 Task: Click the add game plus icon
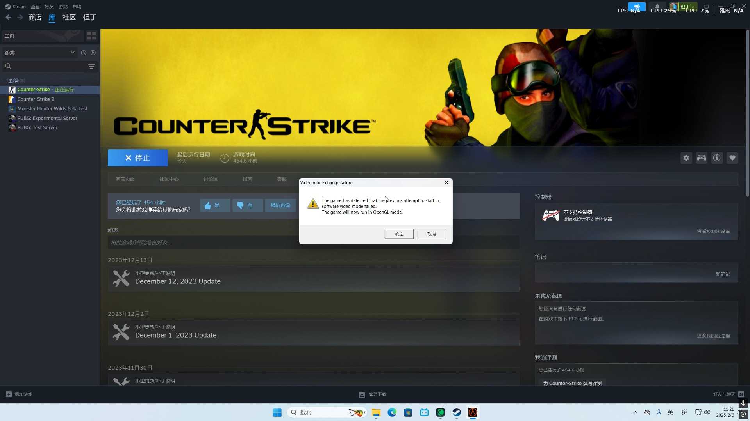click(9, 394)
